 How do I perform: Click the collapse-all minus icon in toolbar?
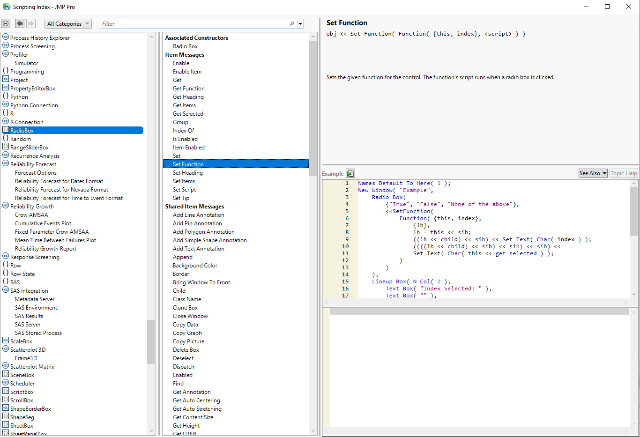[x=6, y=23]
